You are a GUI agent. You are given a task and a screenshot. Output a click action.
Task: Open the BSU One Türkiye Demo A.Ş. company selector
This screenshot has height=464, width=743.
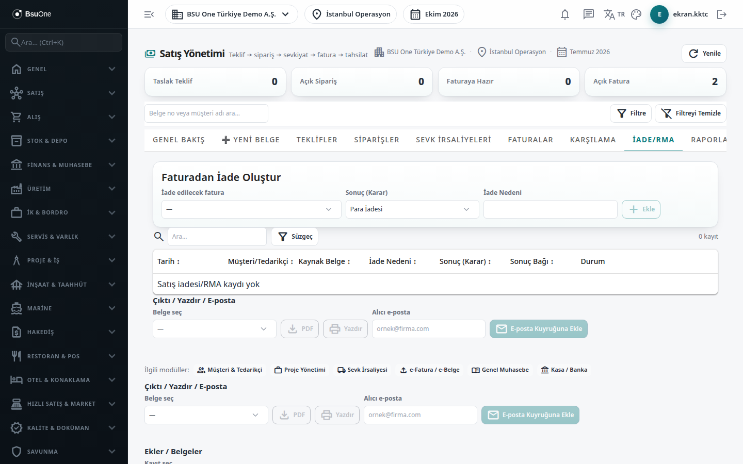pyautogui.click(x=232, y=14)
